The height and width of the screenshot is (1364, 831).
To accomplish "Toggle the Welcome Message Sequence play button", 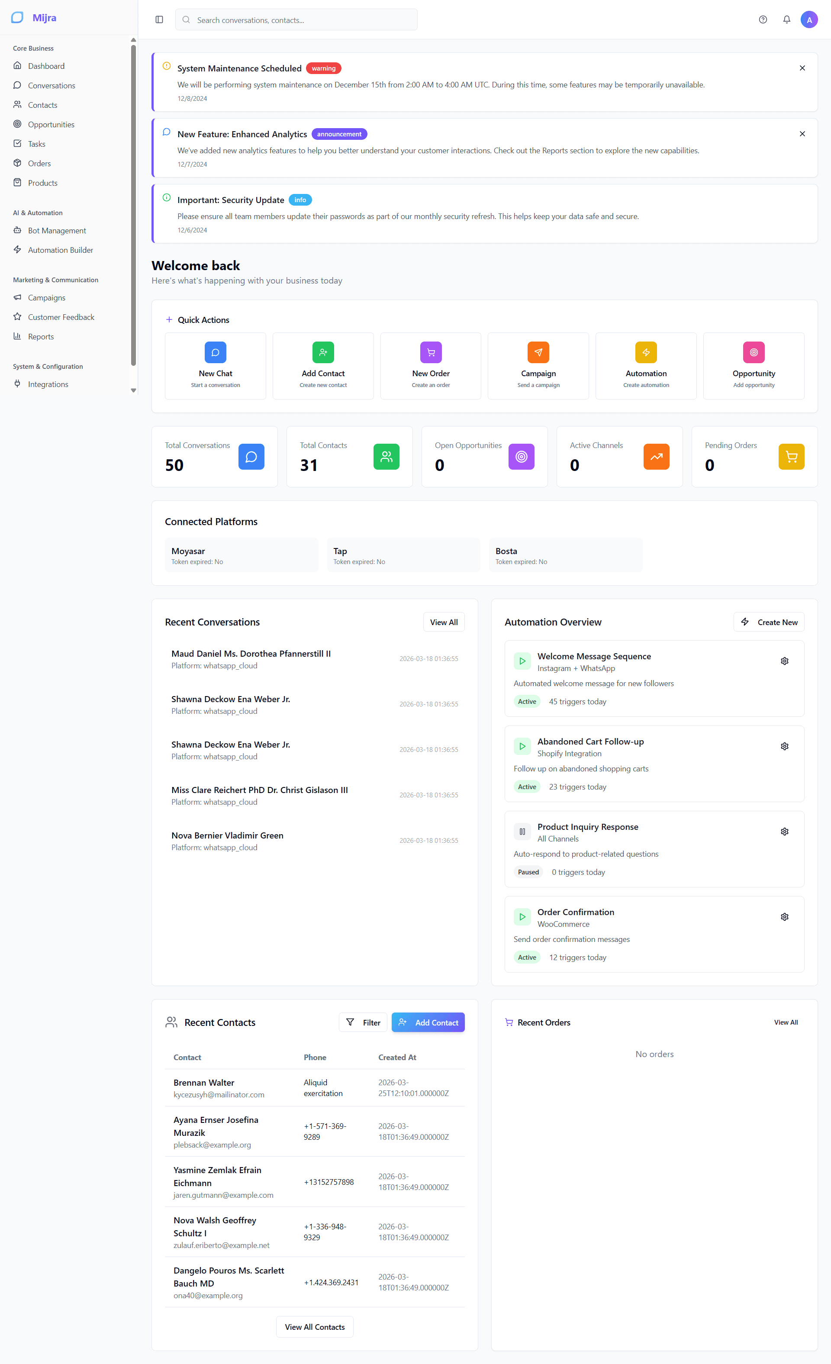I will [522, 661].
